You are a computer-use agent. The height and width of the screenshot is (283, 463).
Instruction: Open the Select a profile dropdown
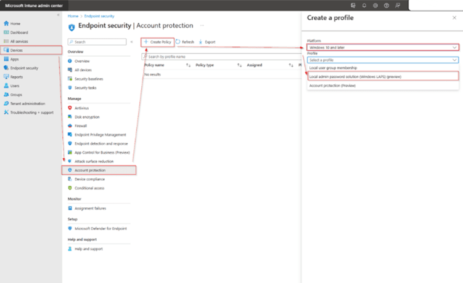click(382, 60)
